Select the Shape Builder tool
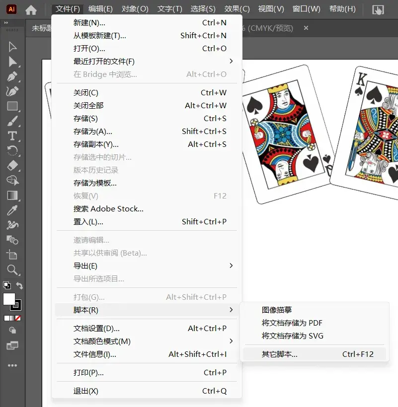The width and height of the screenshot is (398, 407). pyautogui.click(x=12, y=180)
